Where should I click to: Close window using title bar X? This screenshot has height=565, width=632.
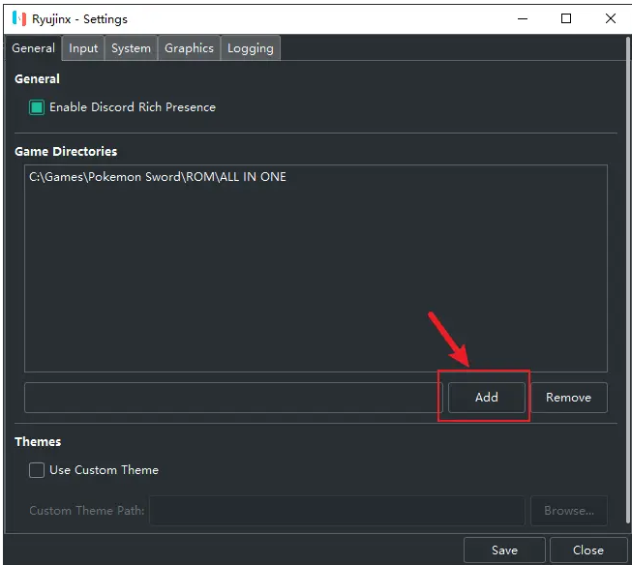pos(610,18)
